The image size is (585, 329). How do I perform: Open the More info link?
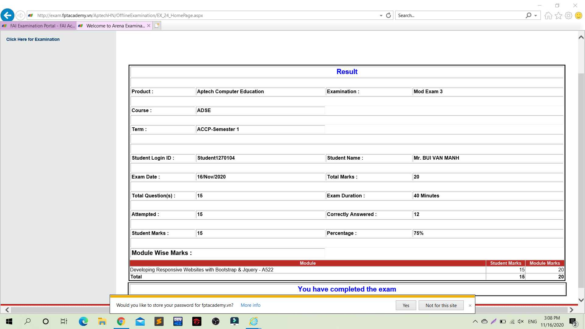point(250,305)
